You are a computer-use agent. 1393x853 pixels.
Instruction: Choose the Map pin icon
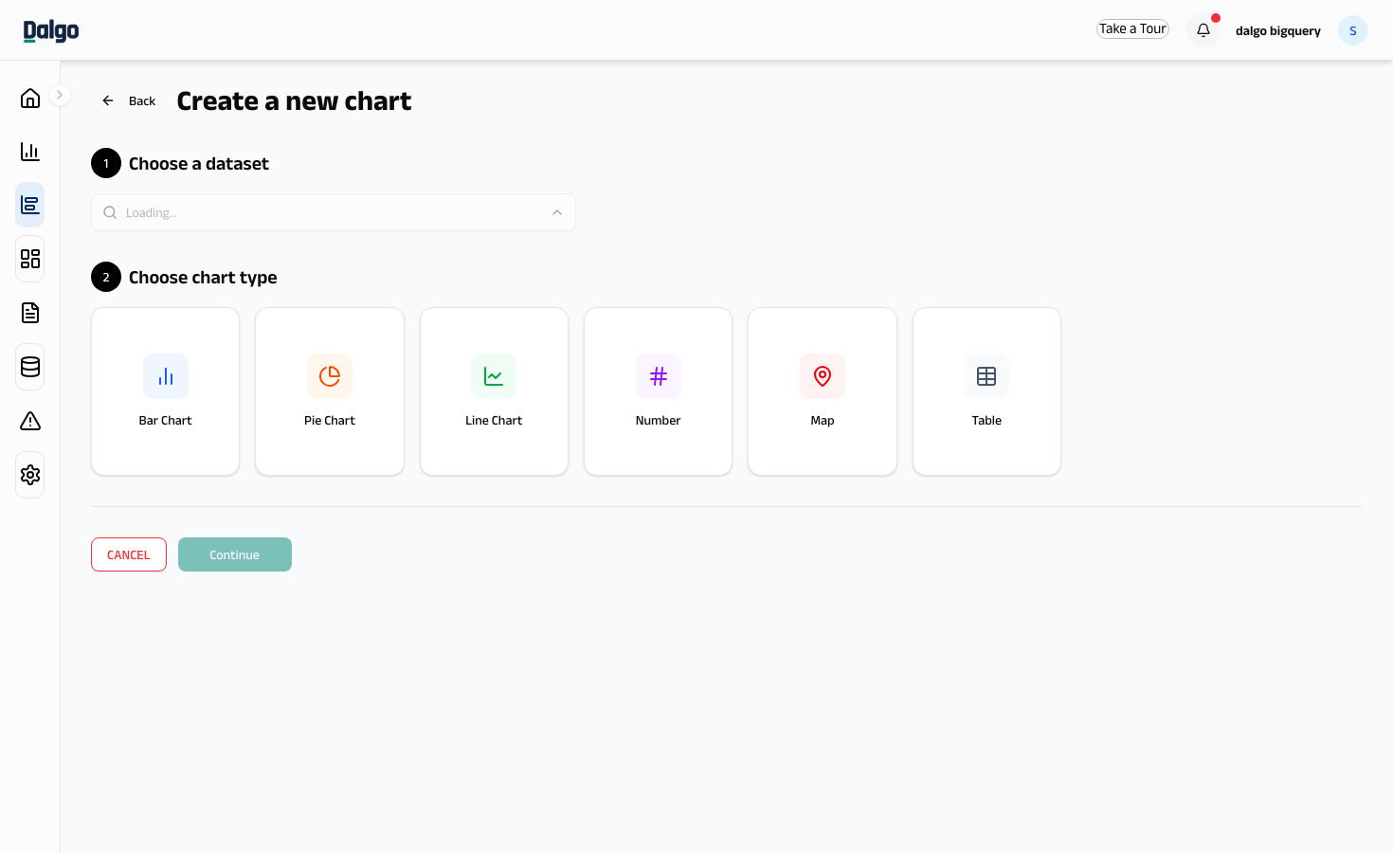point(823,376)
